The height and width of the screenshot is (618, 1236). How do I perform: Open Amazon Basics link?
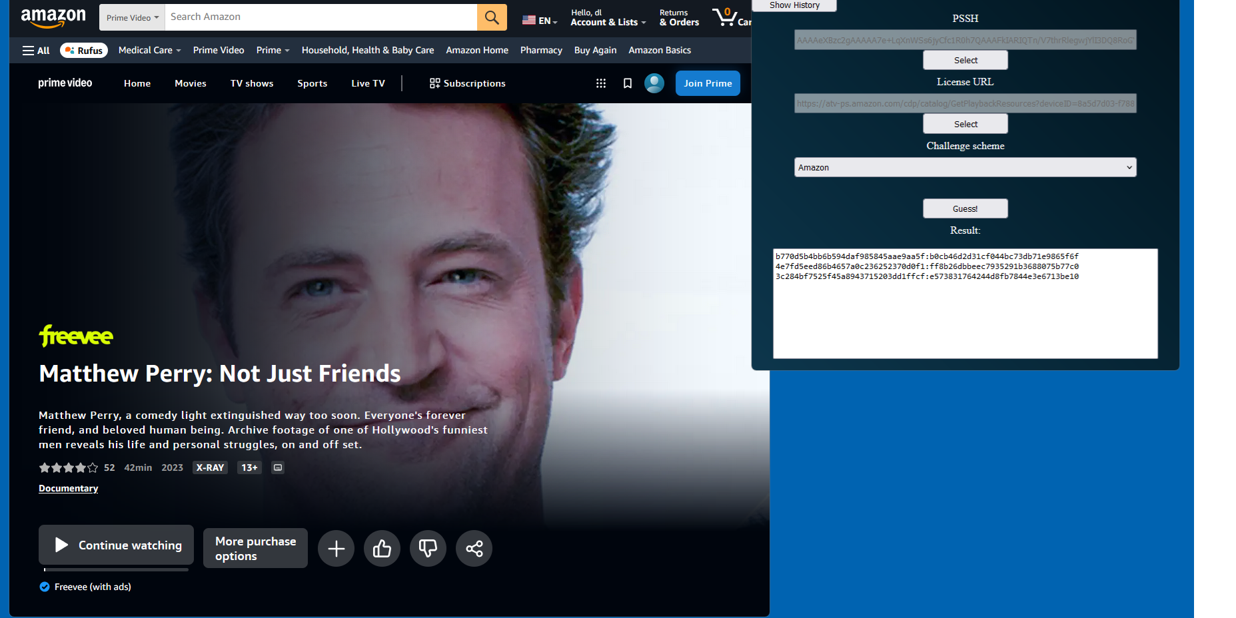coord(660,51)
